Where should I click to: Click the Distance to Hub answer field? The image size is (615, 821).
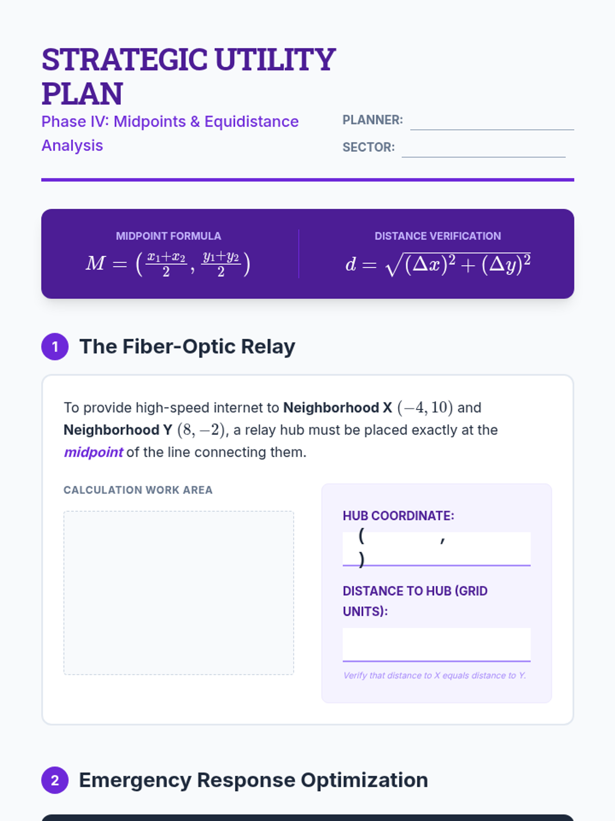coord(437,644)
